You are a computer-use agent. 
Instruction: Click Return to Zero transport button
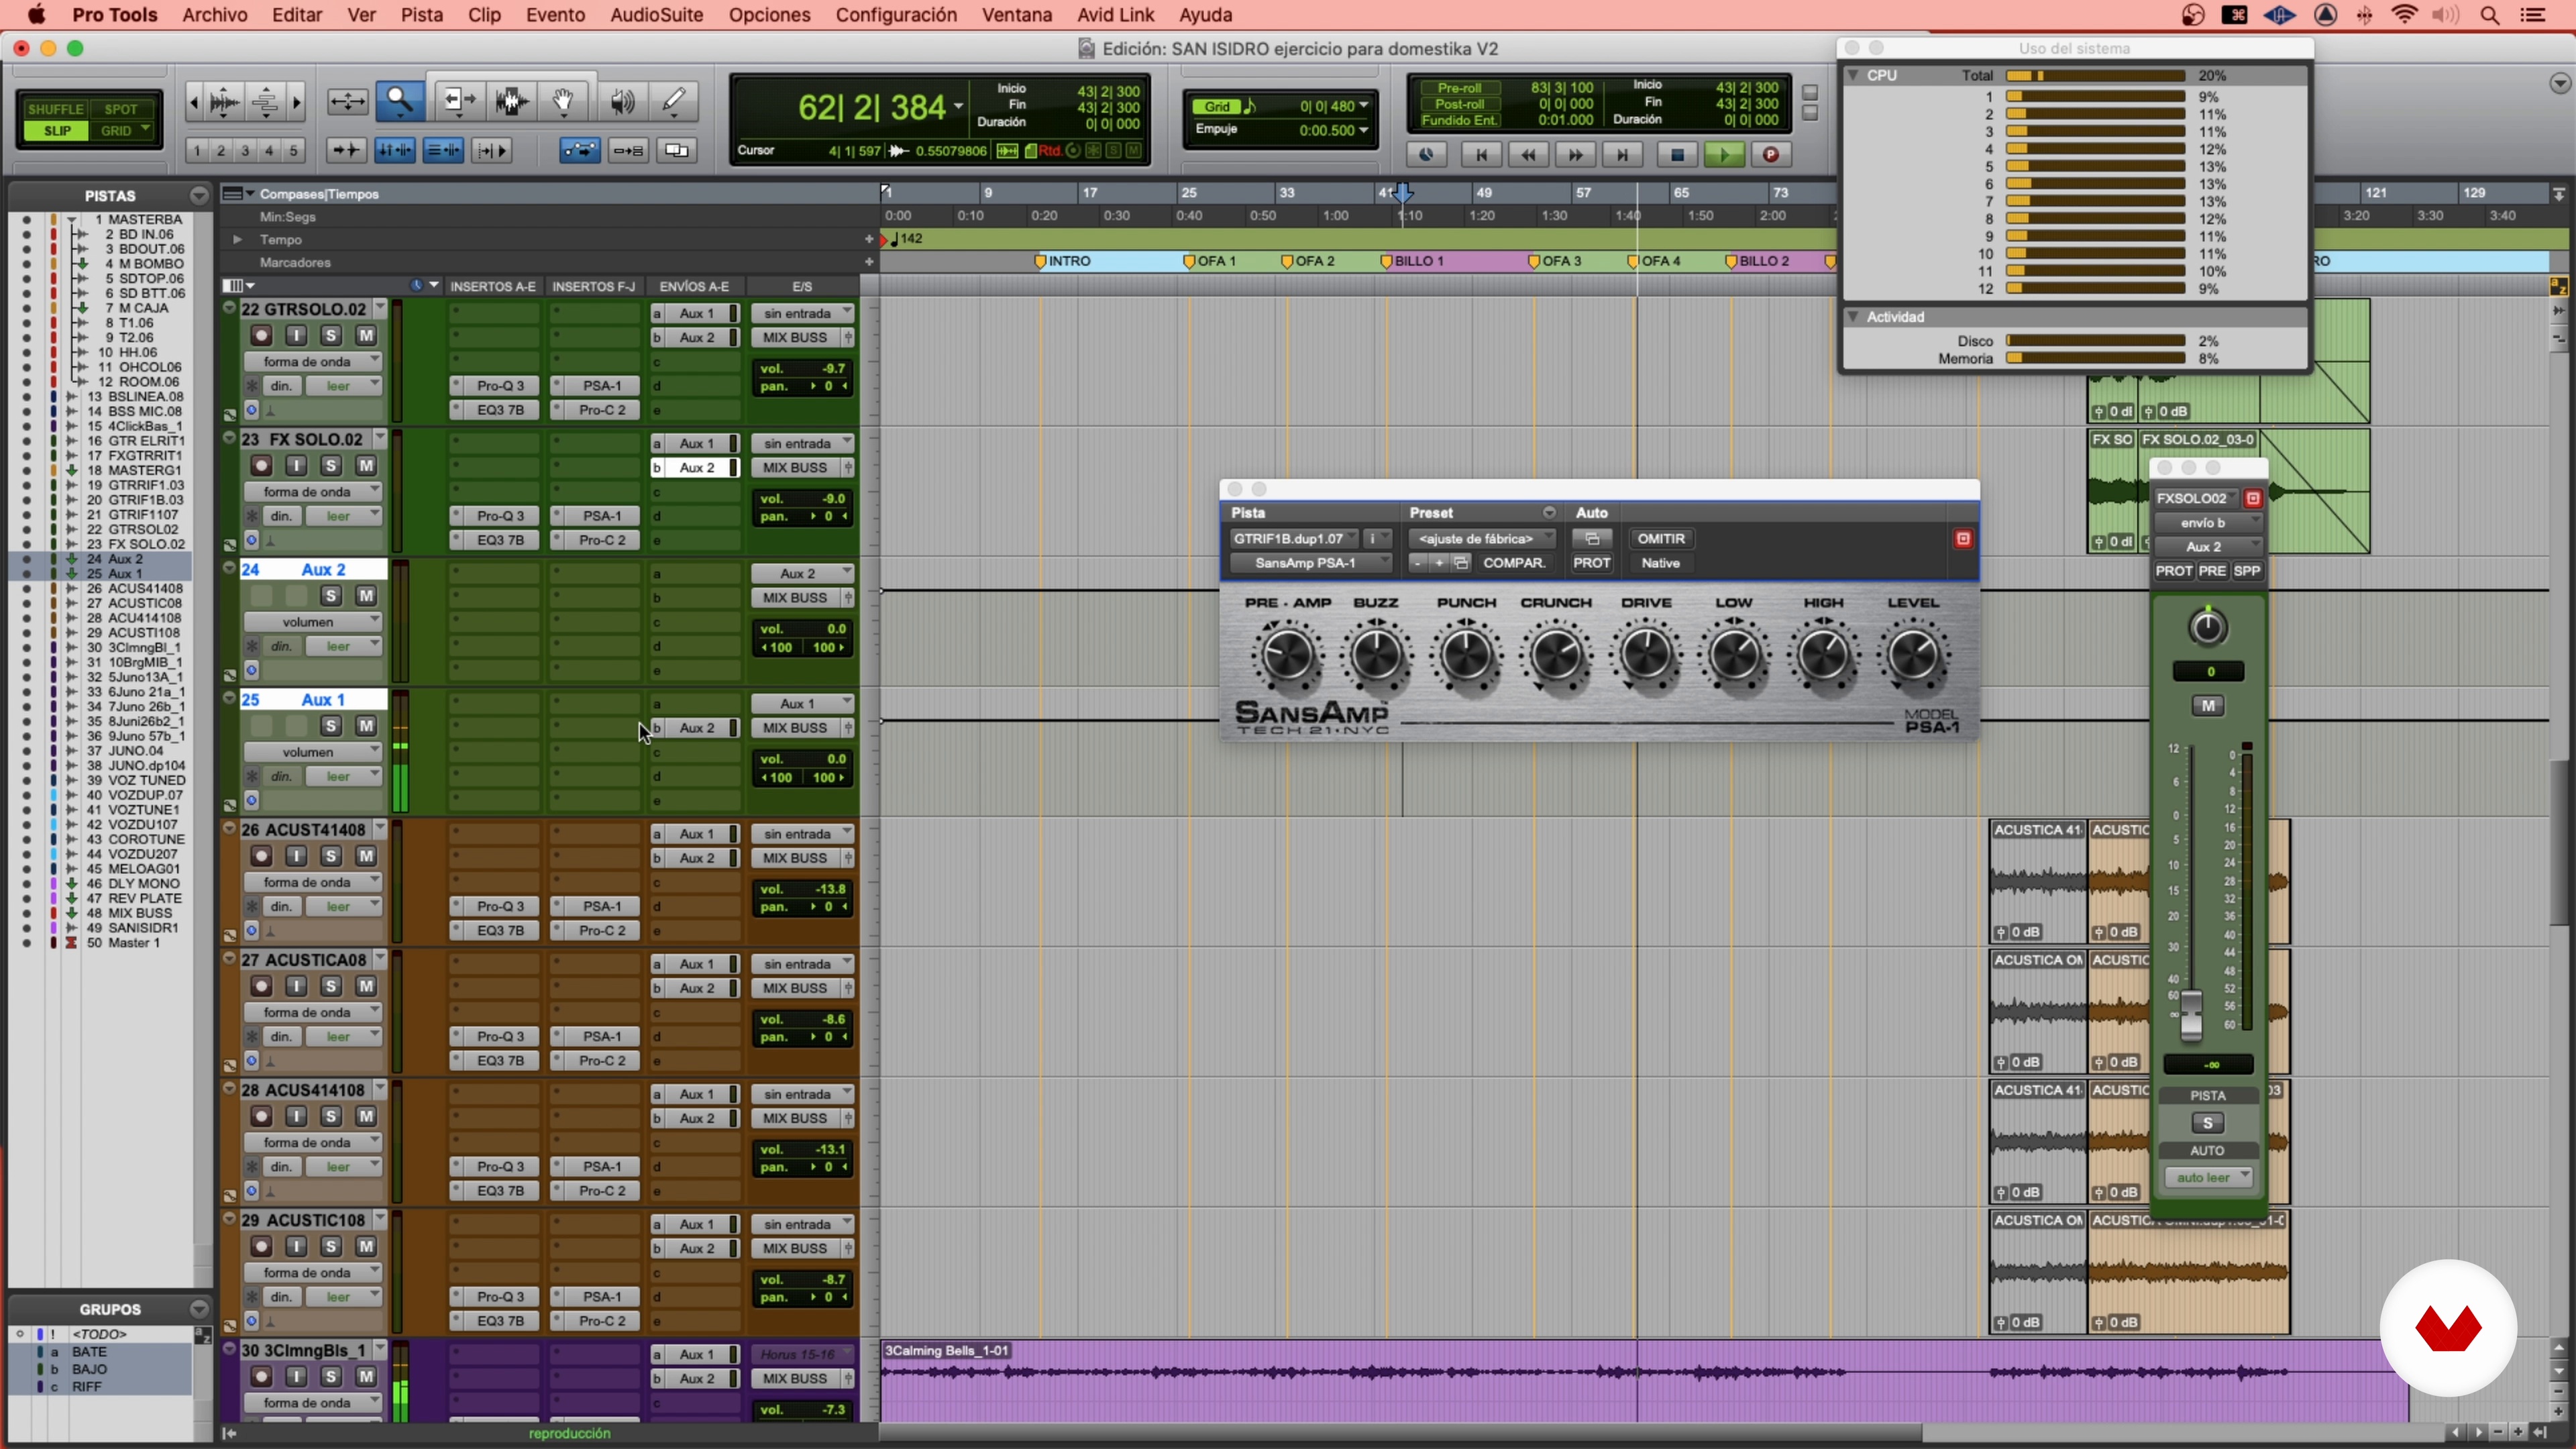pos(1481,154)
